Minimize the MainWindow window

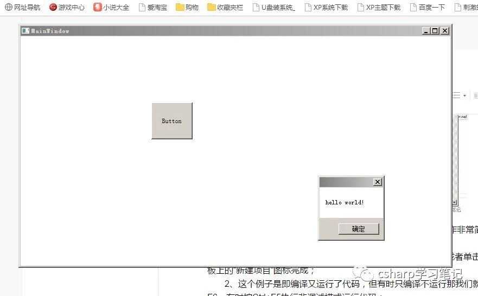point(426,31)
